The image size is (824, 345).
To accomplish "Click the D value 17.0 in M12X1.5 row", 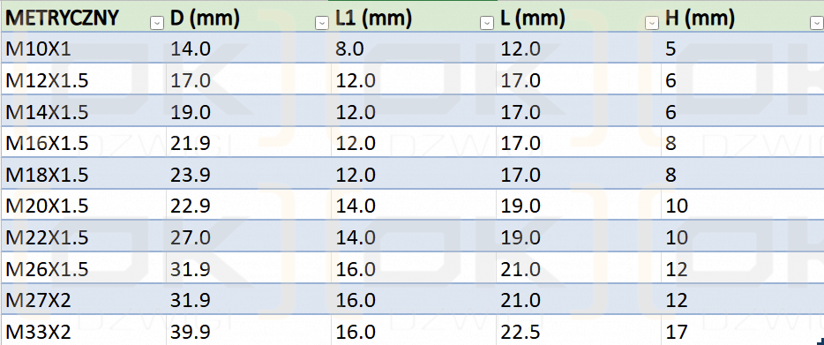I will pos(191,80).
